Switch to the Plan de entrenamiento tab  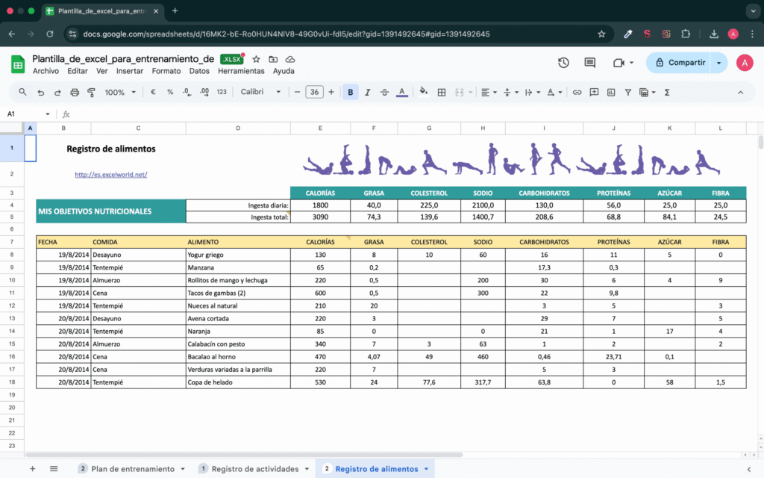point(133,468)
